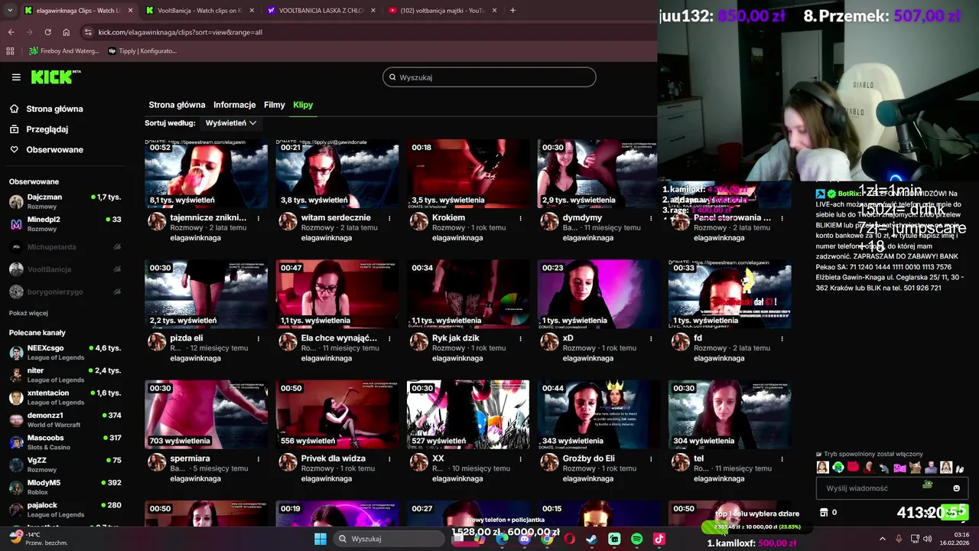This screenshot has height=551, width=979.
Task: Click the KICK logo
Action: coord(56,77)
